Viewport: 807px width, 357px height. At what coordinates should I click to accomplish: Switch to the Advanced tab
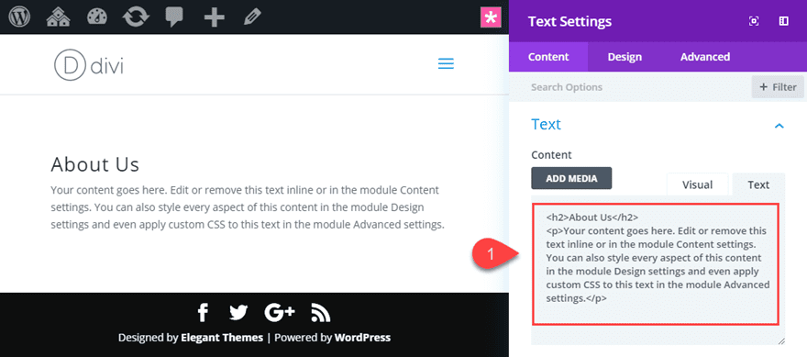704,57
